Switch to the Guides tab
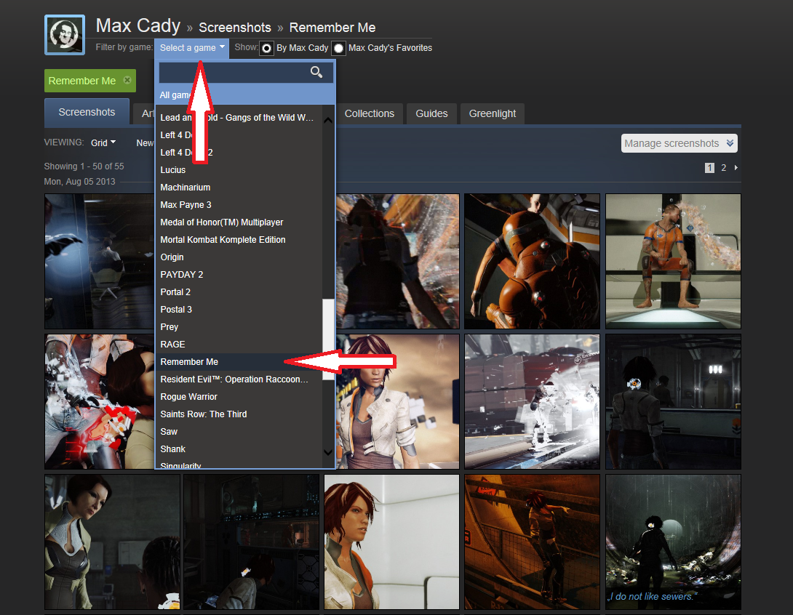 [x=431, y=113]
